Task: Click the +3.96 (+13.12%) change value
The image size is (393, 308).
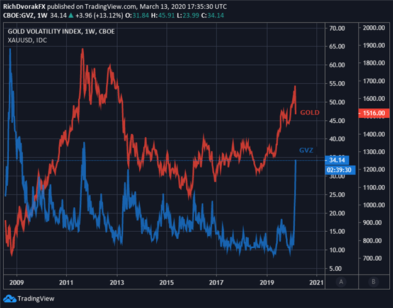Action: 100,16
